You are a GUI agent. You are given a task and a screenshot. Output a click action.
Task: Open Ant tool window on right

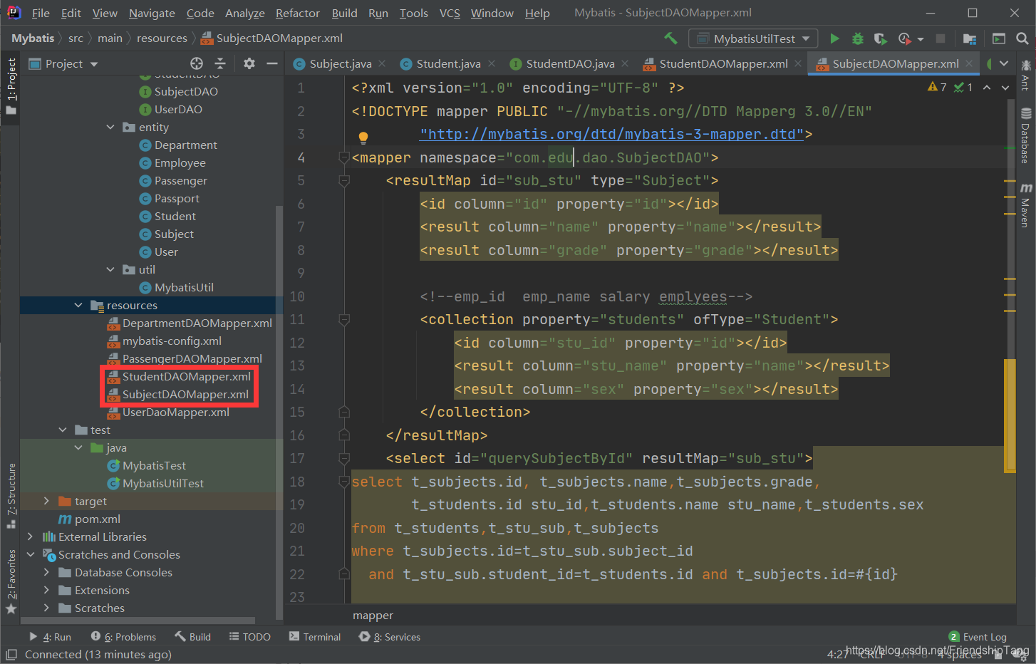tap(1026, 76)
